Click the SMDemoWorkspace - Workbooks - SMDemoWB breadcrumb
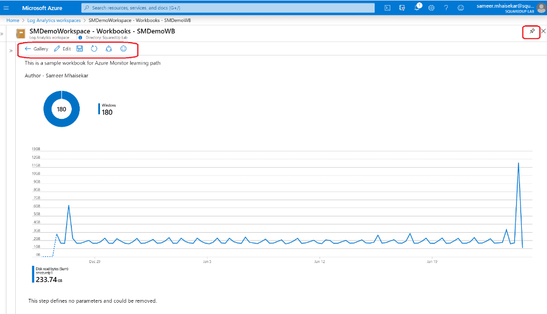Screen dimensions: 547x314 point(139,20)
